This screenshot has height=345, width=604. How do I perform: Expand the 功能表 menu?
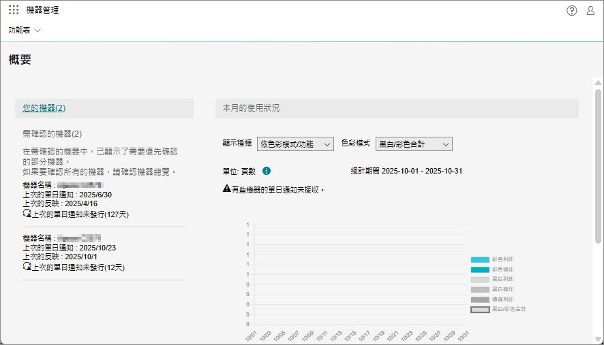coord(25,30)
